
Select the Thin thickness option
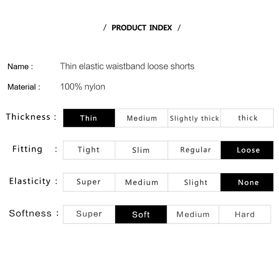tap(89, 118)
